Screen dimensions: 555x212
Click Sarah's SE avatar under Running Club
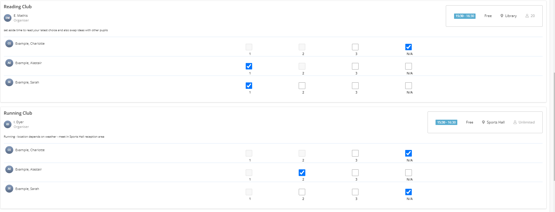[x=9, y=189]
